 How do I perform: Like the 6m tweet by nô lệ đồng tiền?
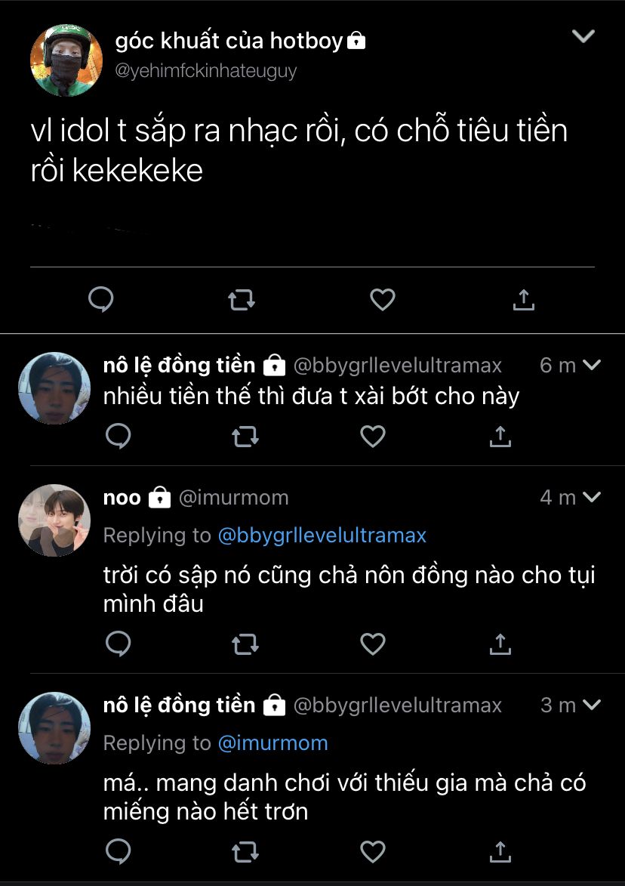372,436
